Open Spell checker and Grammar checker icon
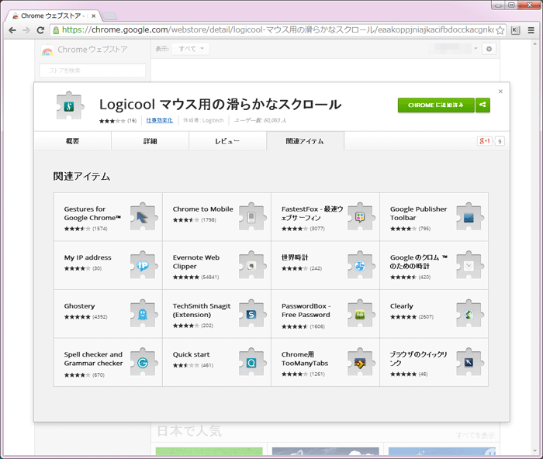The image size is (543, 459). [x=144, y=362]
